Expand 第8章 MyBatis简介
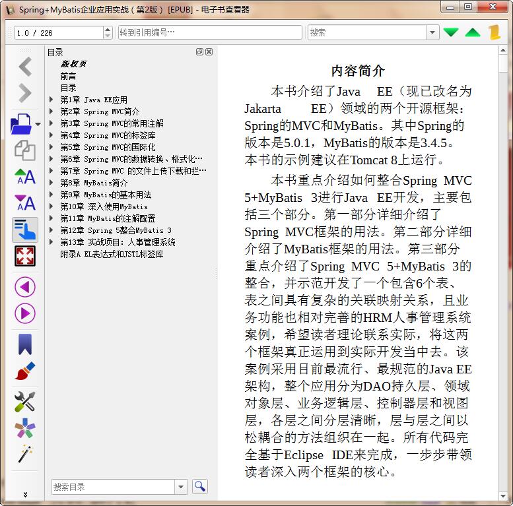This screenshot has width=513, height=506. click(51, 183)
